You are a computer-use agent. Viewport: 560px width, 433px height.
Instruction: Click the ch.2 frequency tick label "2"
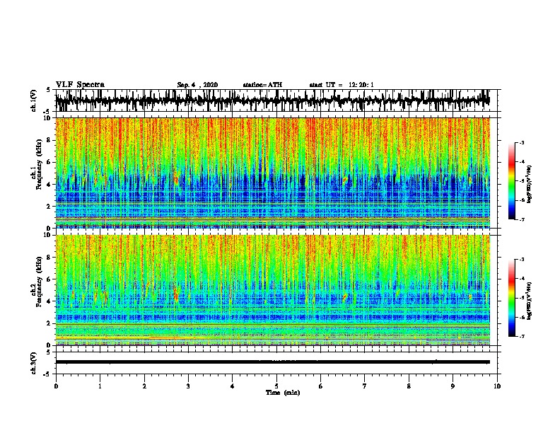coord(50,323)
